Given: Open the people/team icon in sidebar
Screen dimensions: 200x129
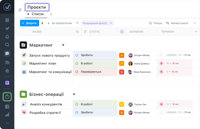Looking at the screenshot, I should (x=7, y=63).
